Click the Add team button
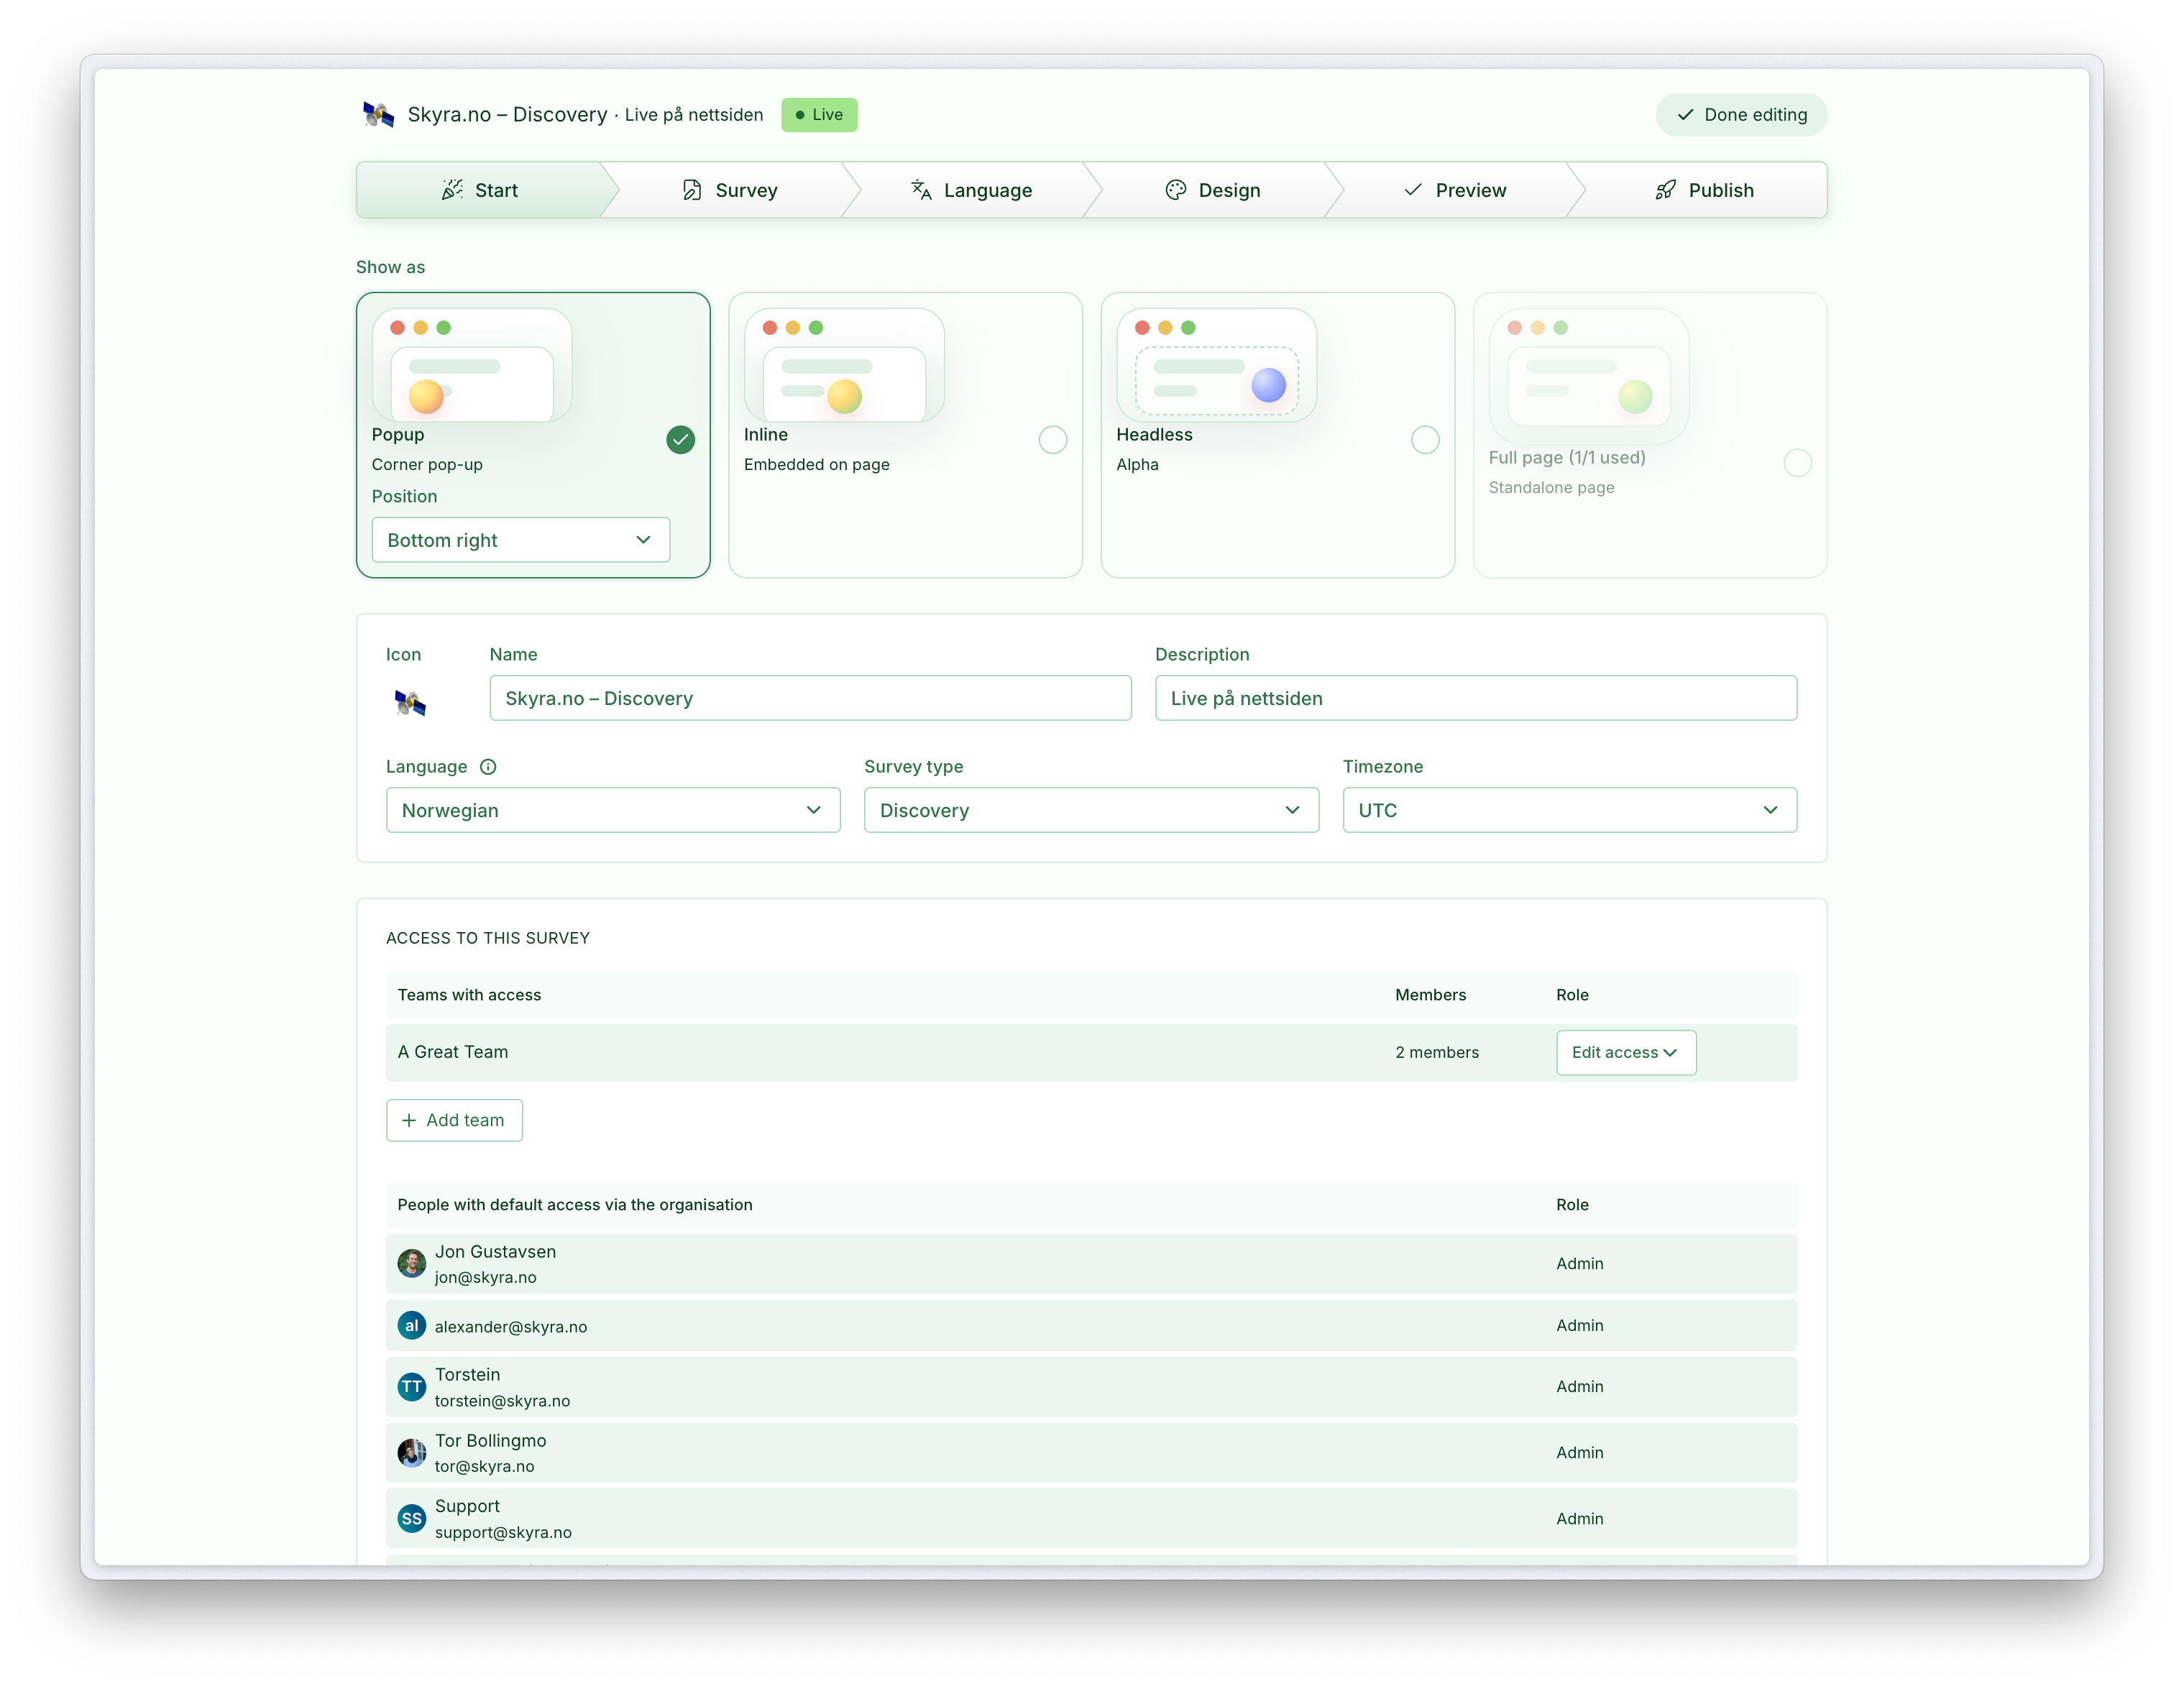 pyautogui.click(x=454, y=1120)
